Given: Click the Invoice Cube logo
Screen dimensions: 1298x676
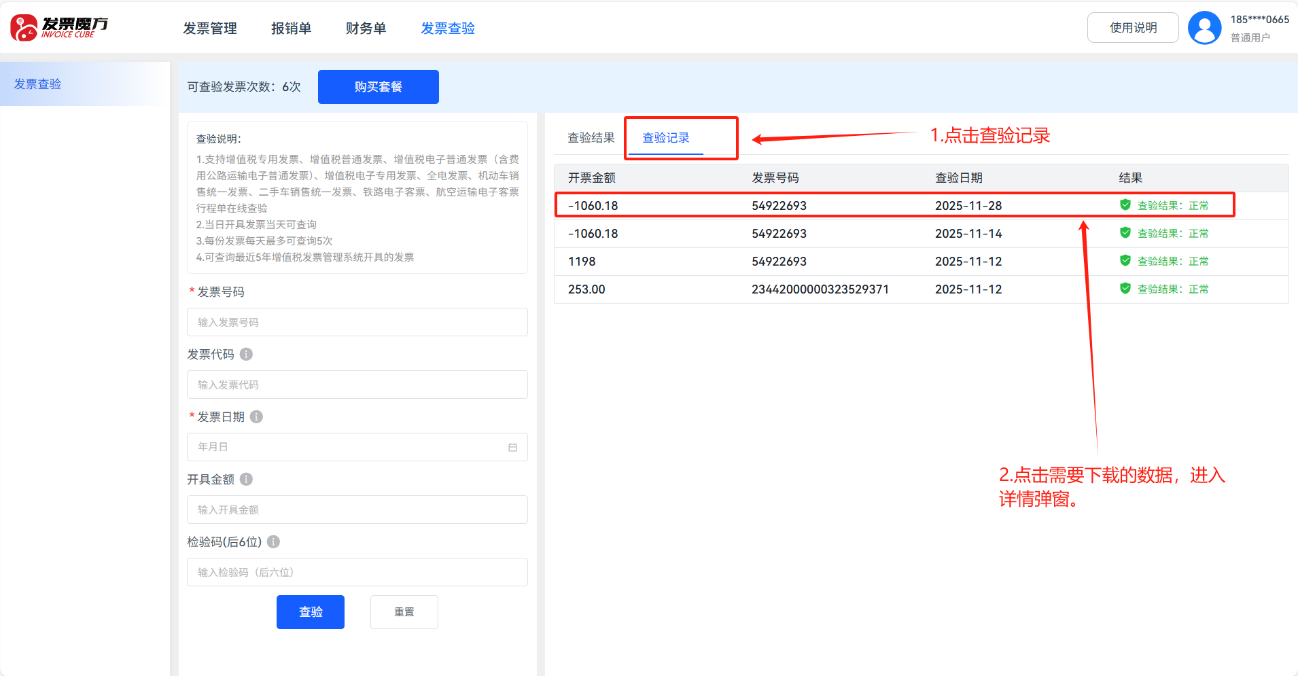Looking at the screenshot, I should pos(59,28).
